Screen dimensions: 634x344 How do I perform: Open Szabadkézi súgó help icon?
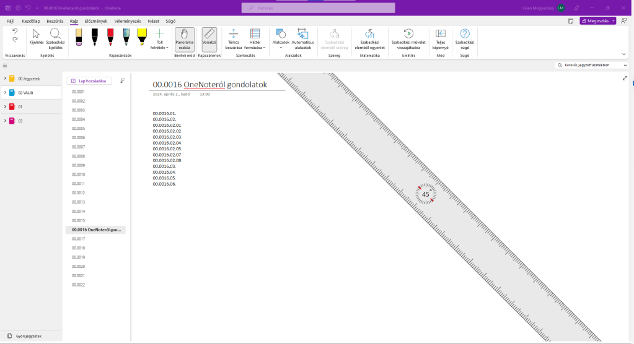click(465, 38)
